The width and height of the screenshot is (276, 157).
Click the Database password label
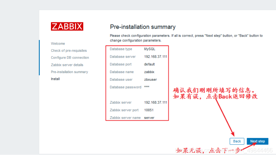point(126,87)
